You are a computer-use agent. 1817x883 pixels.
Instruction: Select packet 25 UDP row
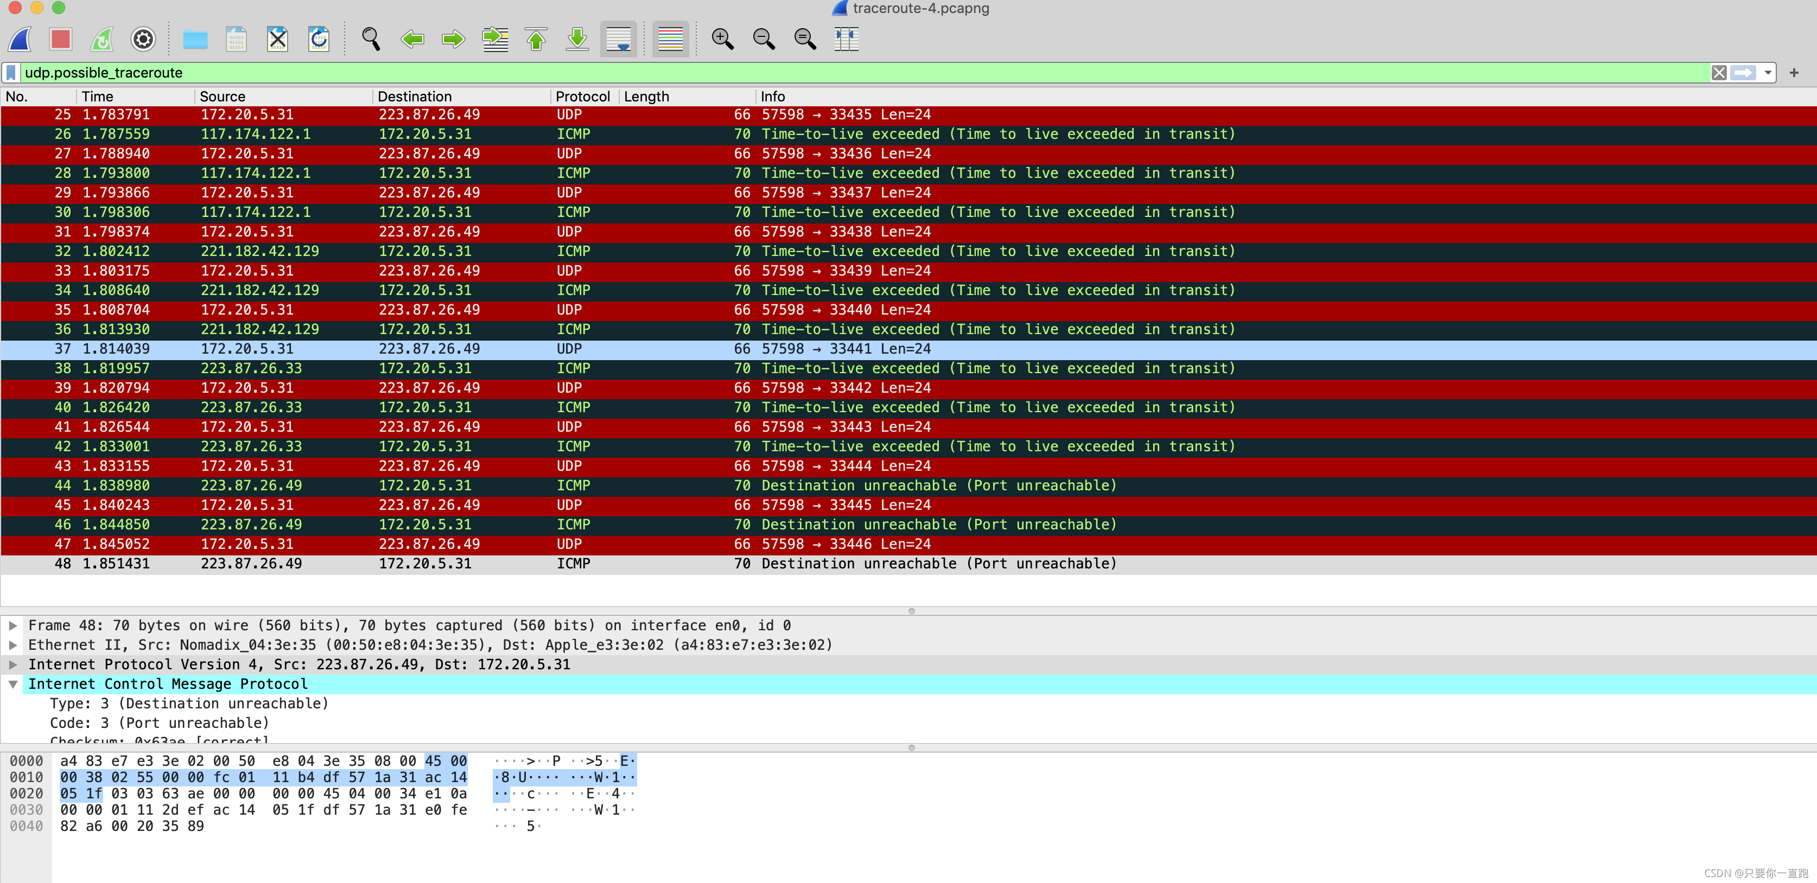point(908,115)
